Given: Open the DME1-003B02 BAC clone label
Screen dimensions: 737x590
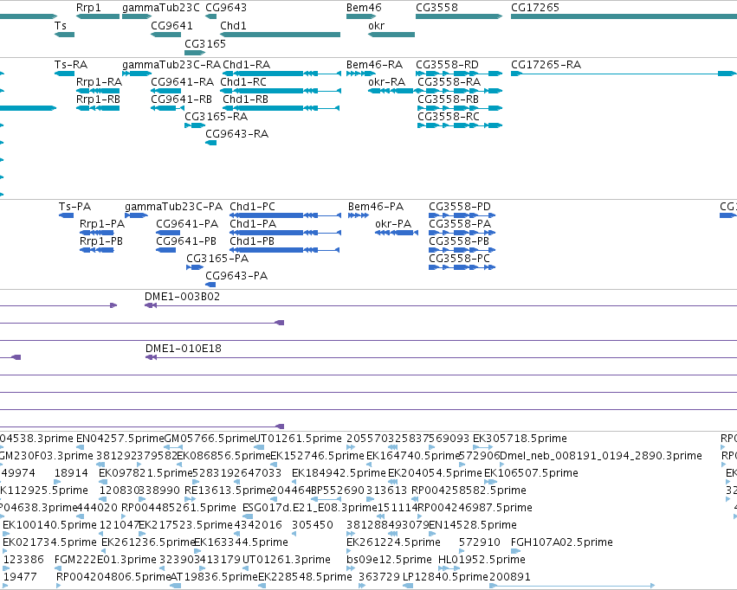Looking at the screenshot, I should [183, 297].
